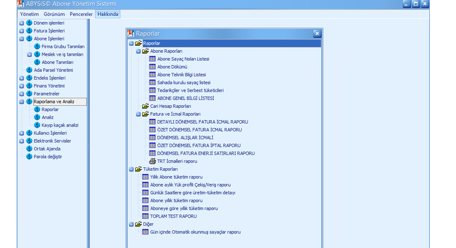
Task: Expand the Meslek ve iş tanımları node
Action: coord(30,54)
